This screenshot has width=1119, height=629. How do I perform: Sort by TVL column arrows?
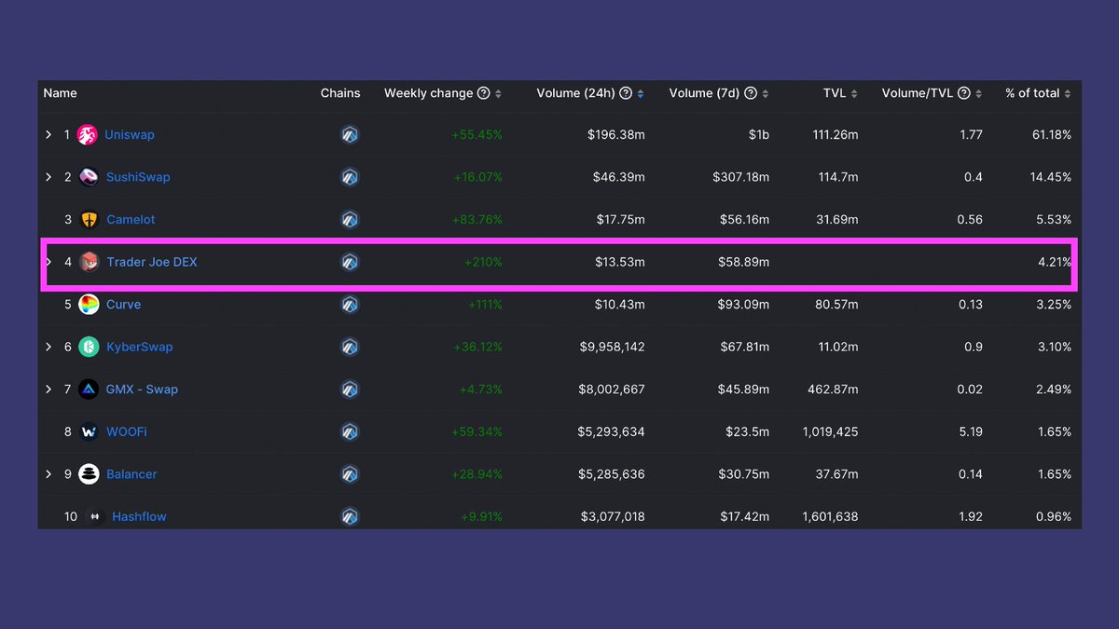coord(855,94)
